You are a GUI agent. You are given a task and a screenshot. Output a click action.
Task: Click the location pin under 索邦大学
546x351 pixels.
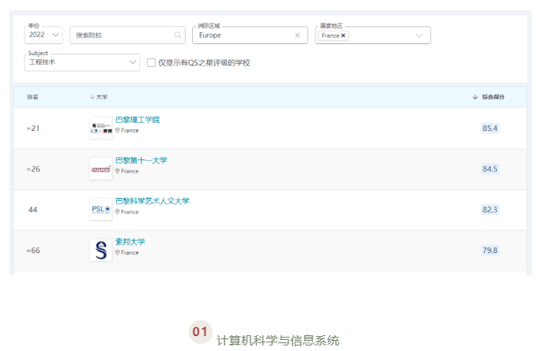(118, 252)
